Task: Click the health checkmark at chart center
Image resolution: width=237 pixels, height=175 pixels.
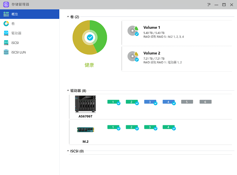Action: pos(90,37)
